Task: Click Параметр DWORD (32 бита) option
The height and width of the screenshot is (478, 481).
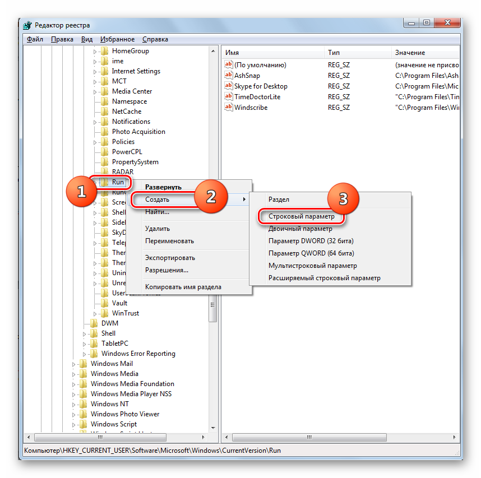Action: tap(311, 241)
